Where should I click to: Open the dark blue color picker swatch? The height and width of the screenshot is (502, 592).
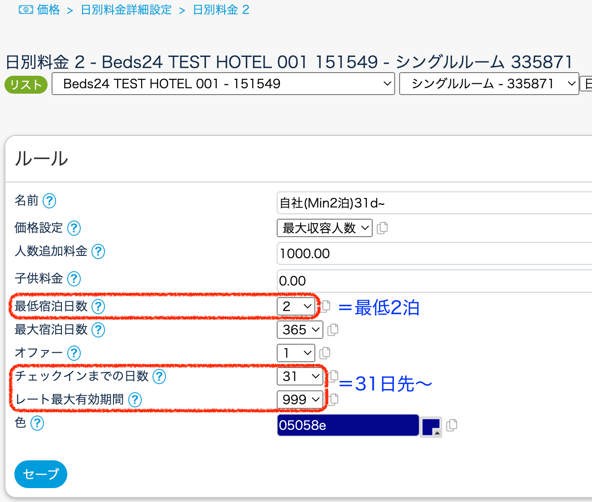coord(431,426)
